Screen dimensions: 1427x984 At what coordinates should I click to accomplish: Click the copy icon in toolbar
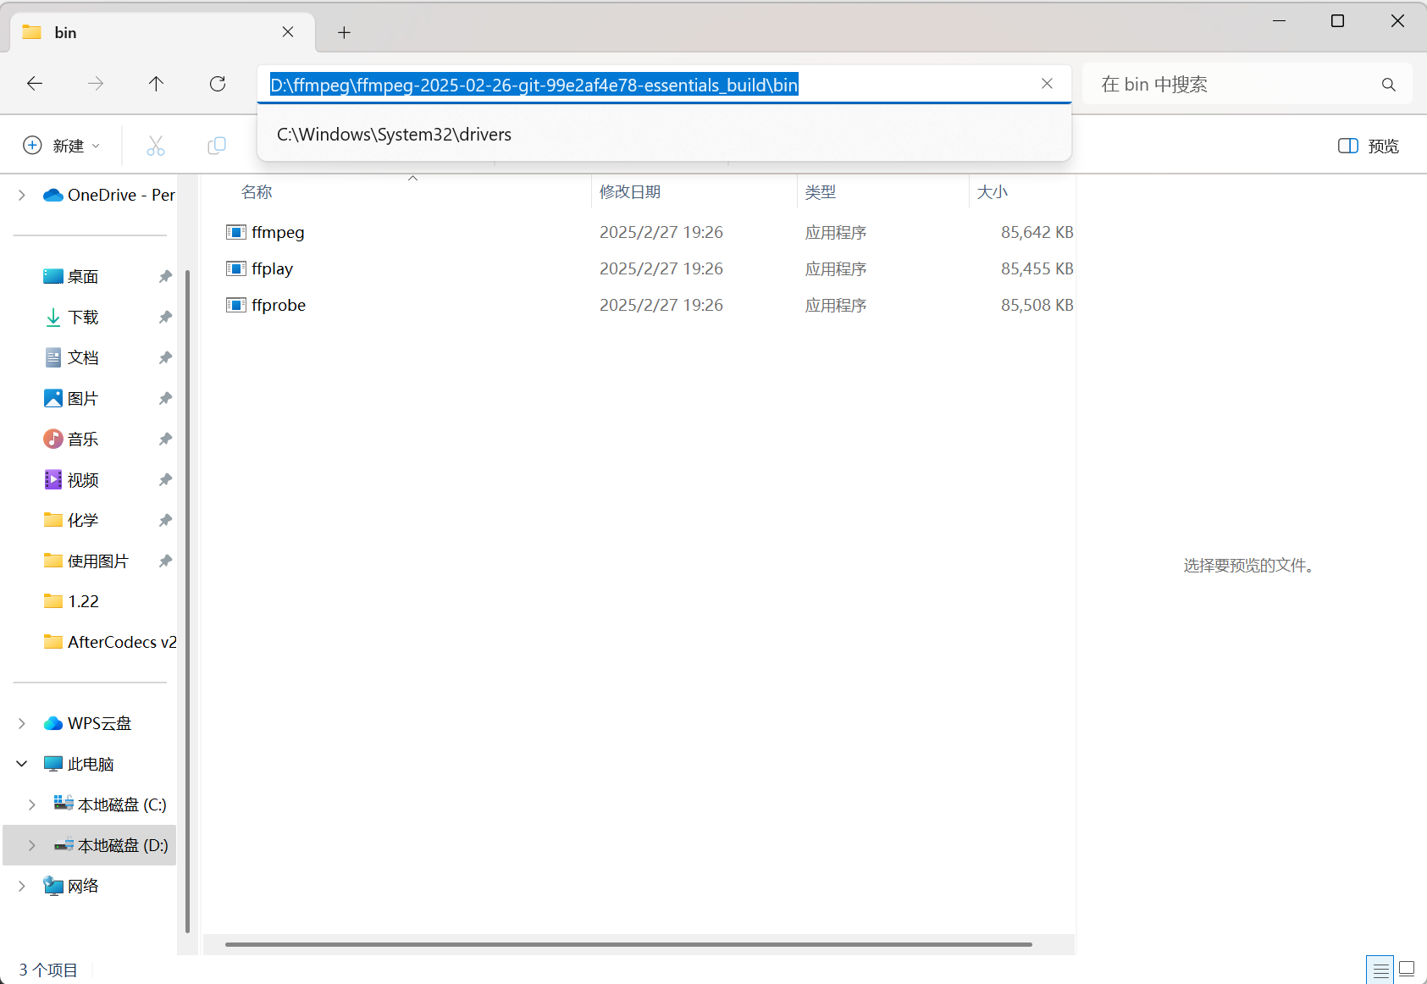click(217, 146)
